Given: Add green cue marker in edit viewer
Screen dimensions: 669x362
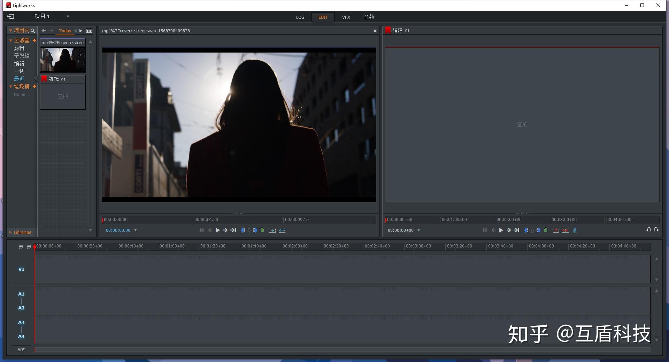Looking at the screenshot, I should click(546, 230).
